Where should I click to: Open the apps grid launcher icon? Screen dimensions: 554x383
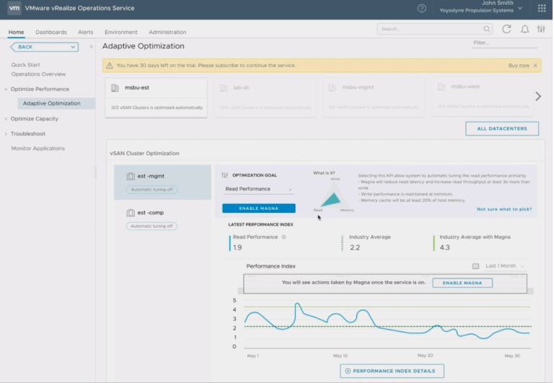tap(542, 8)
